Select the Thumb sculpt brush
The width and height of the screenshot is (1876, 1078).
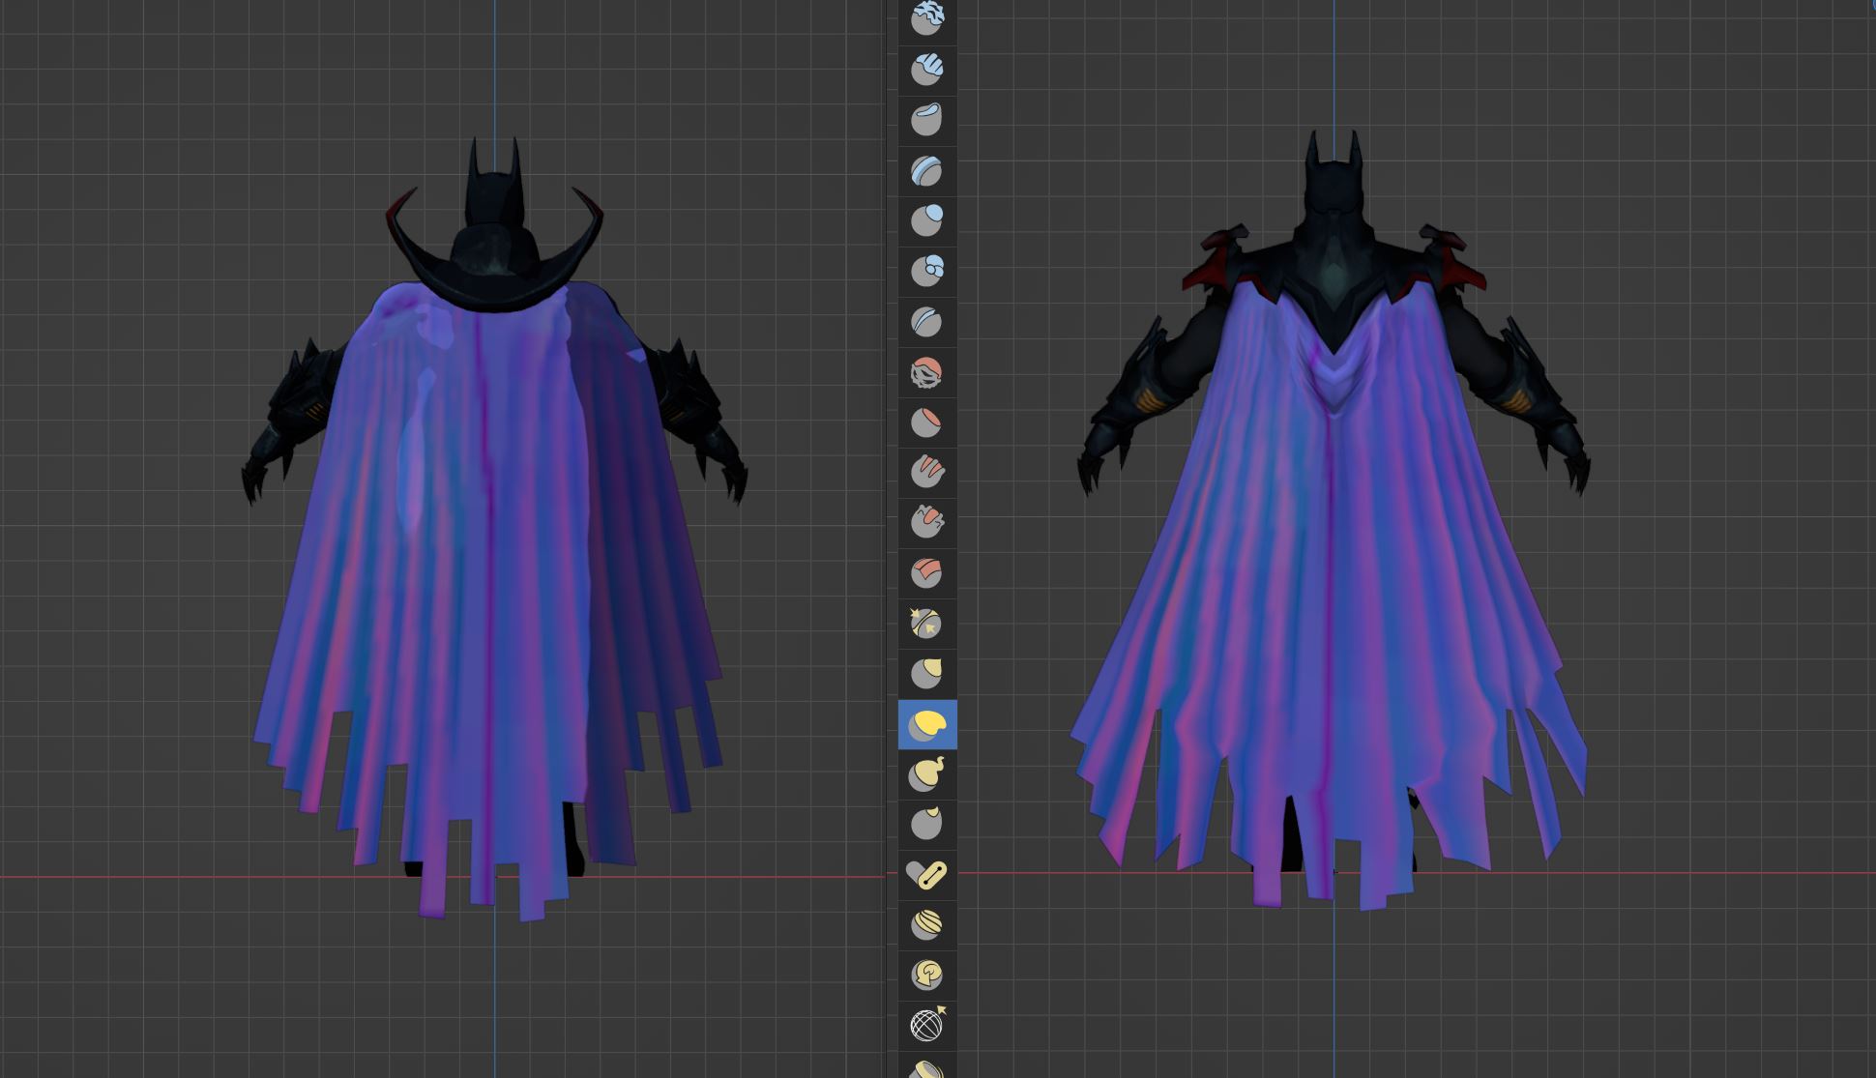click(x=926, y=825)
